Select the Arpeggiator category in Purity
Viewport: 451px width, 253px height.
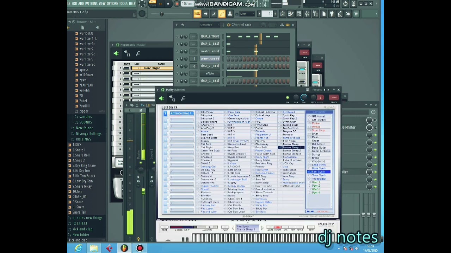pyautogui.click(x=319, y=179)
